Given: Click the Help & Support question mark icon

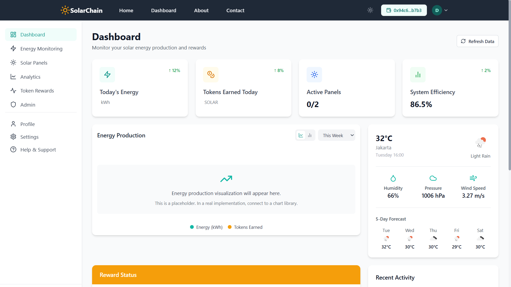Looking at the screenshot, I should click(13, 149).
